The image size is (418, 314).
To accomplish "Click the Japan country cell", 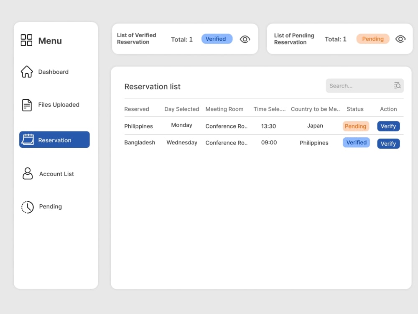I will 315,126.
